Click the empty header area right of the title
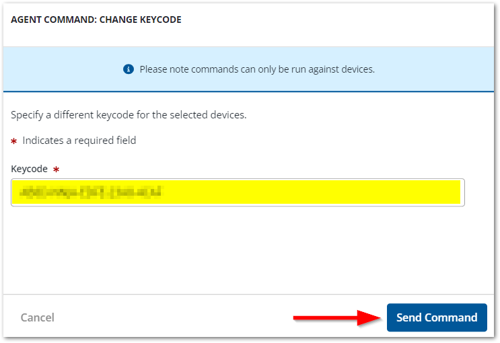This screenshot has width=500, height=343. click(x=336, y=20)
